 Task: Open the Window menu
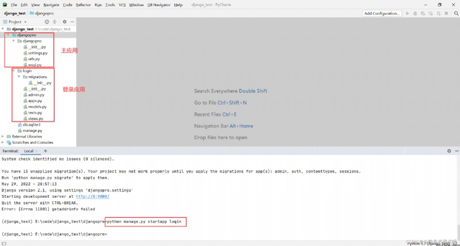tap(136, 5)
